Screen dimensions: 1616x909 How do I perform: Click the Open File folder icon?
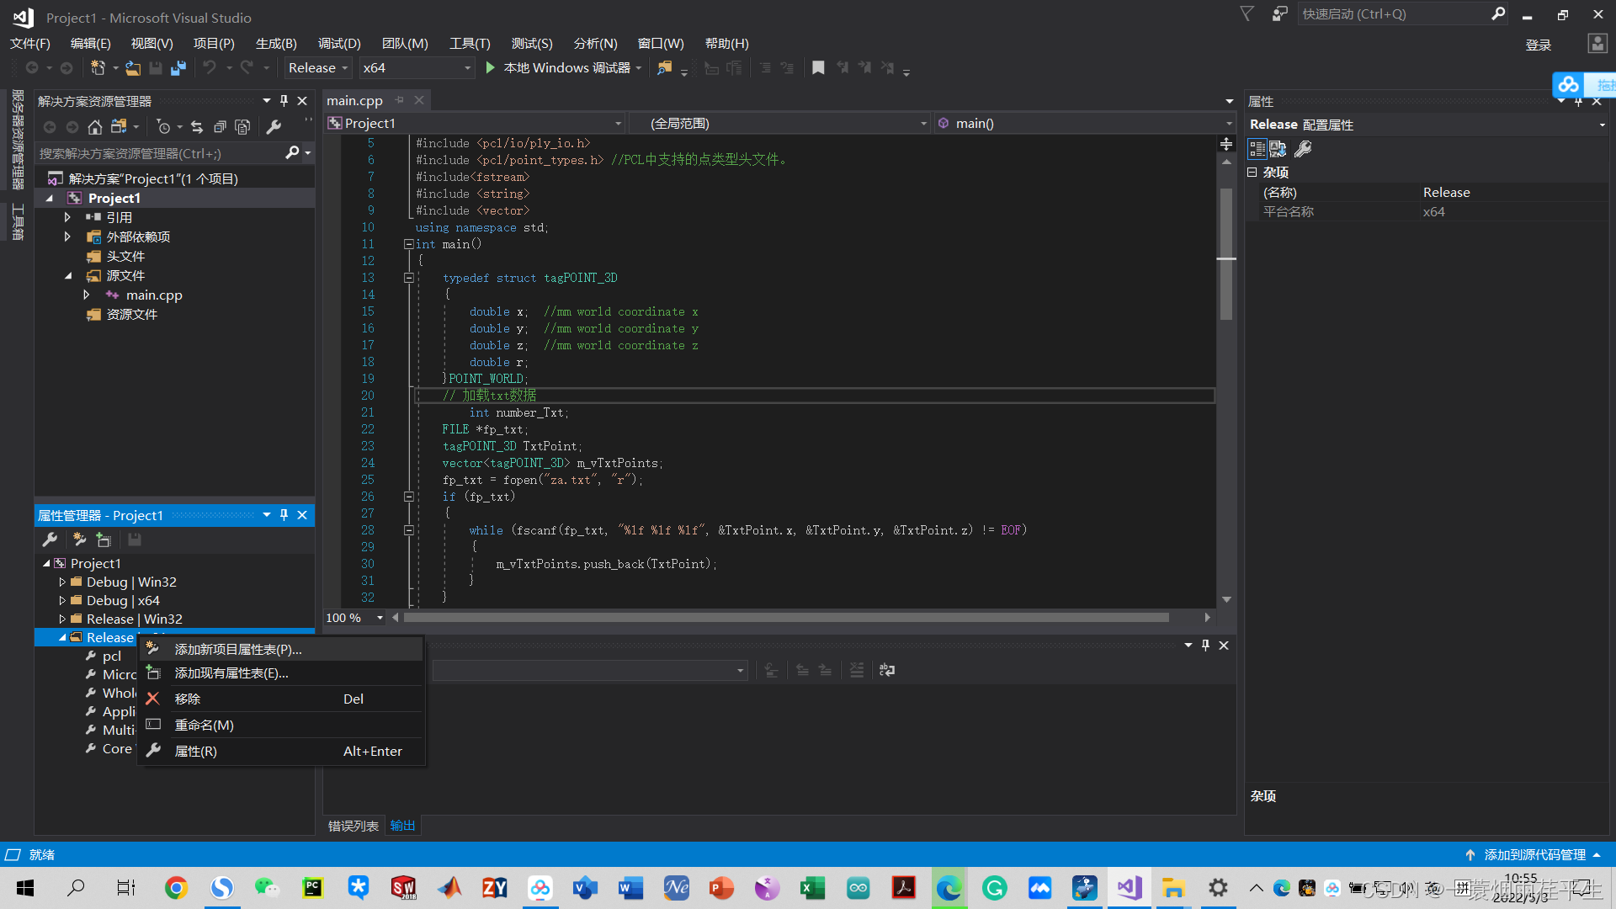(133, 68)
